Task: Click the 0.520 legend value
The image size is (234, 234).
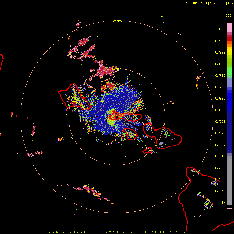Action: click(220, 133)
